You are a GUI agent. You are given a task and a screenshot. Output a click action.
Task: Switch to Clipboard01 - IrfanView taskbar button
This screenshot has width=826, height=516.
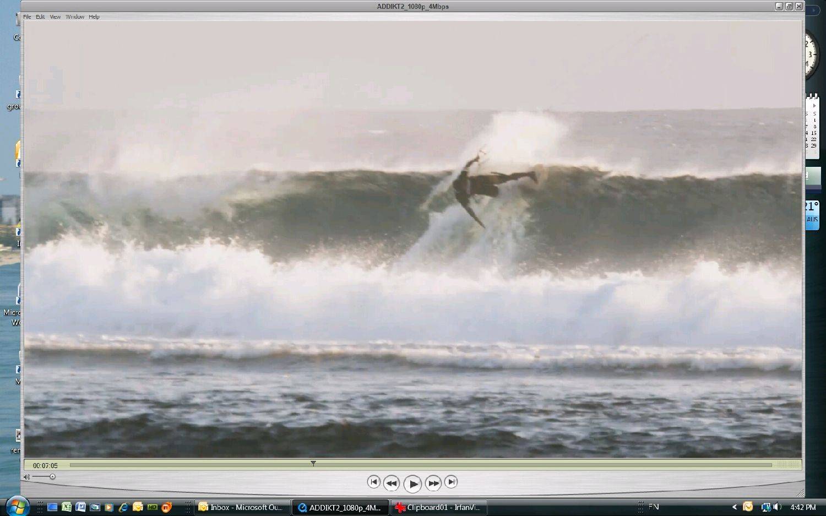[438, 507]
